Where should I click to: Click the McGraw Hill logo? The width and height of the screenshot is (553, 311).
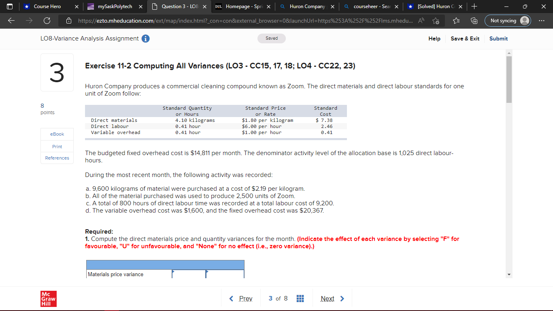coord(48,298)
